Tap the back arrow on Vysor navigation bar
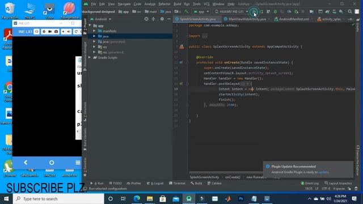 (26, 163)
